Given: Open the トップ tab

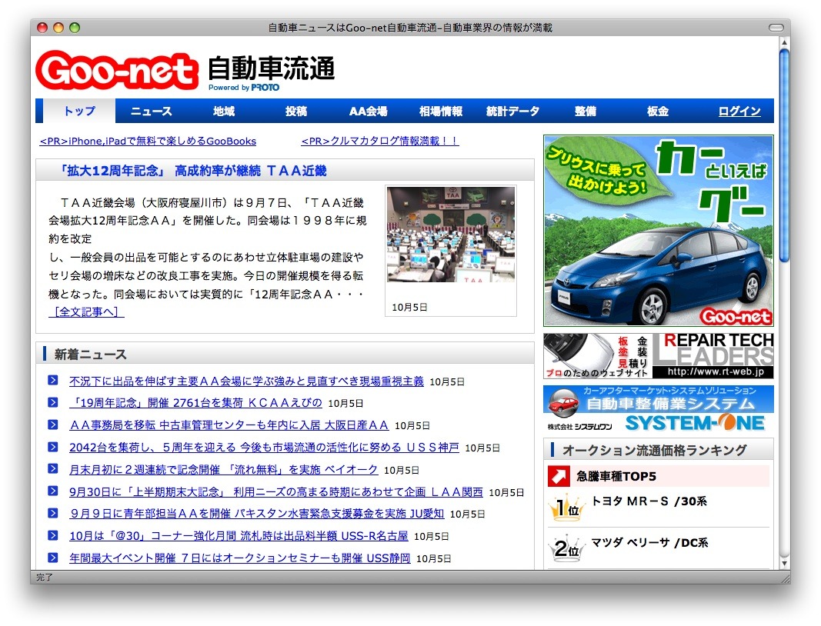Looking at the screenshot, I should [x=79, y=111].
